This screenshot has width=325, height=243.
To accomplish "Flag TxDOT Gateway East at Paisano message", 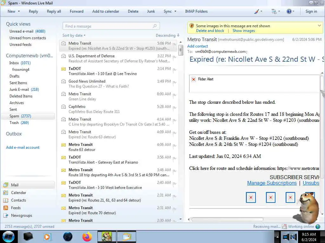I will [x=174, y=159].
